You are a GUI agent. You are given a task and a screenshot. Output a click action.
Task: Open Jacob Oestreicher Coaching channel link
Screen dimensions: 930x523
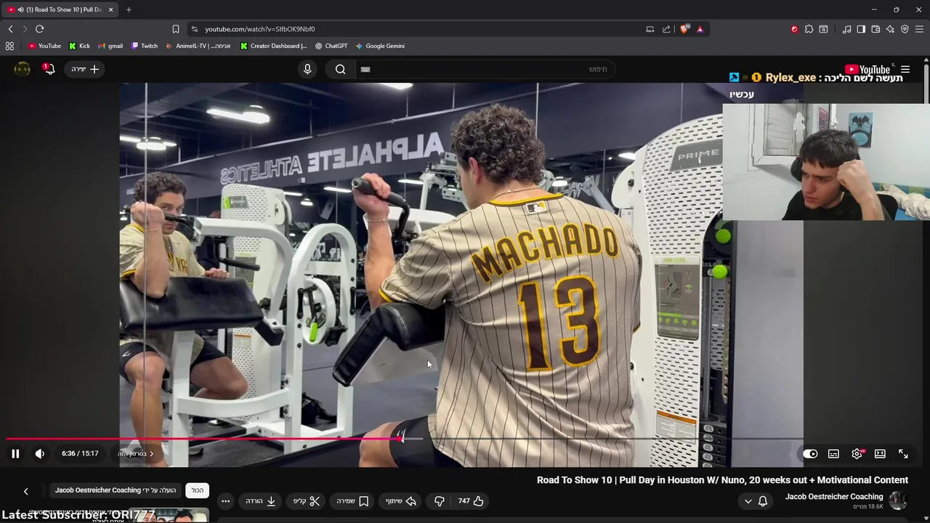834,497
